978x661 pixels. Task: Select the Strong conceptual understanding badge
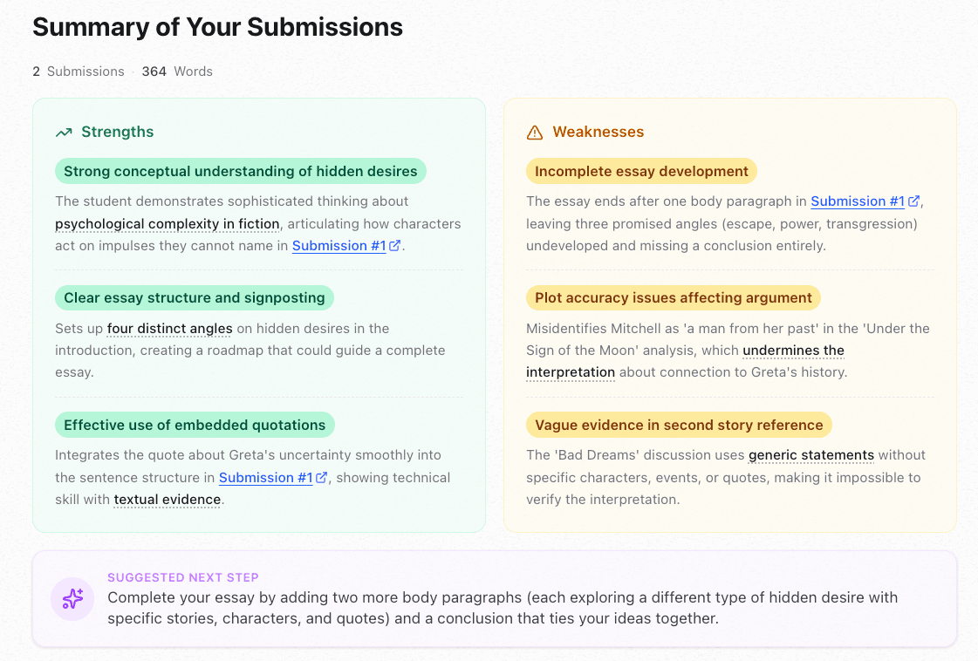[x=241, y=171]
